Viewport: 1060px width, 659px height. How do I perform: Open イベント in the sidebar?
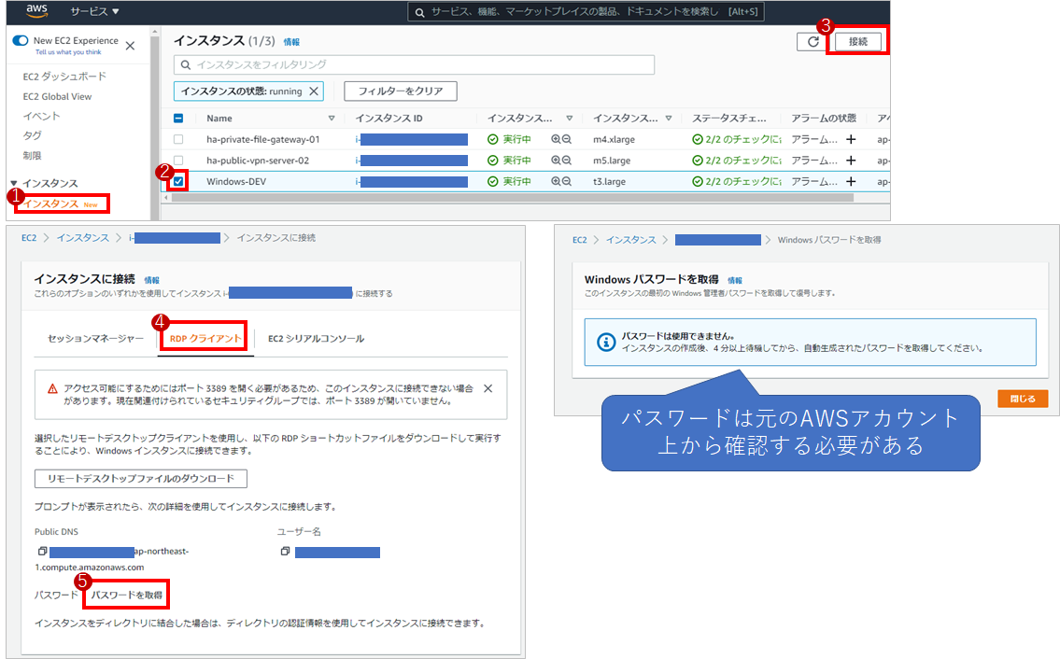point(41,117)
